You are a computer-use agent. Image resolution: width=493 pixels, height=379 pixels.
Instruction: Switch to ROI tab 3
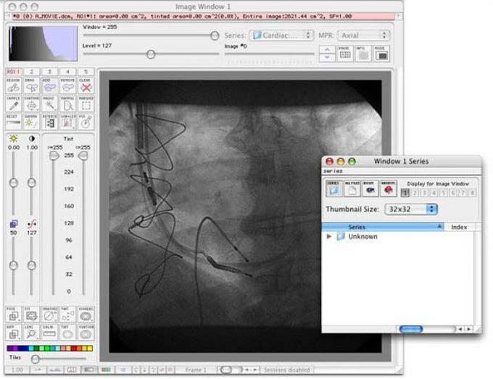(x=50, y=72)
